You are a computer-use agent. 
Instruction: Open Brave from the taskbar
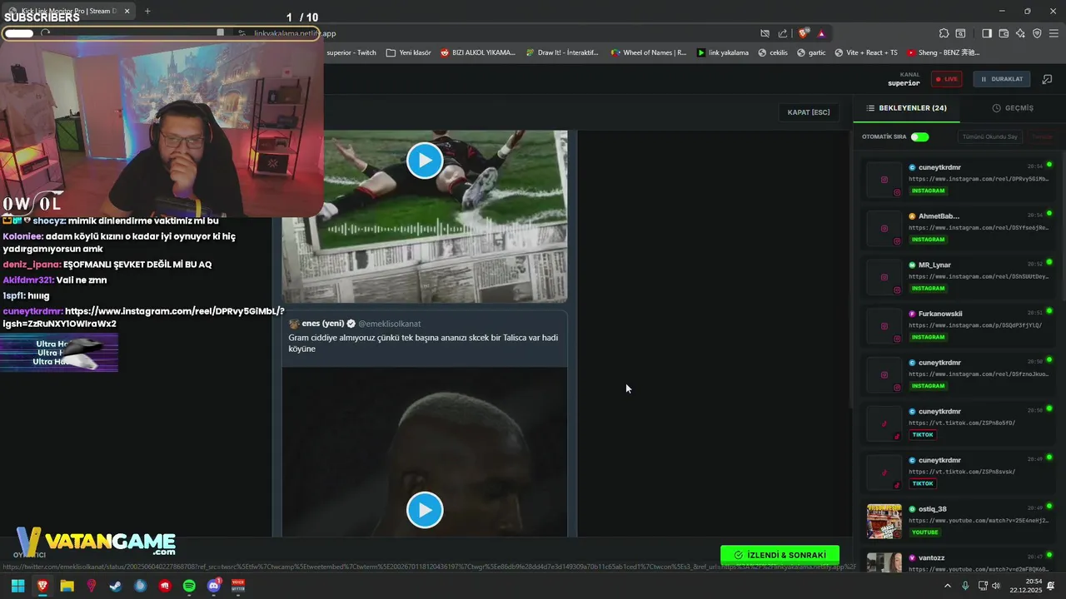42,586
